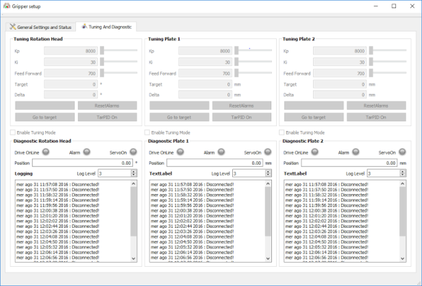422x286 pixels.
Task: Enable Tuning Mode checkbox for Plate 1
Action: 147,132
